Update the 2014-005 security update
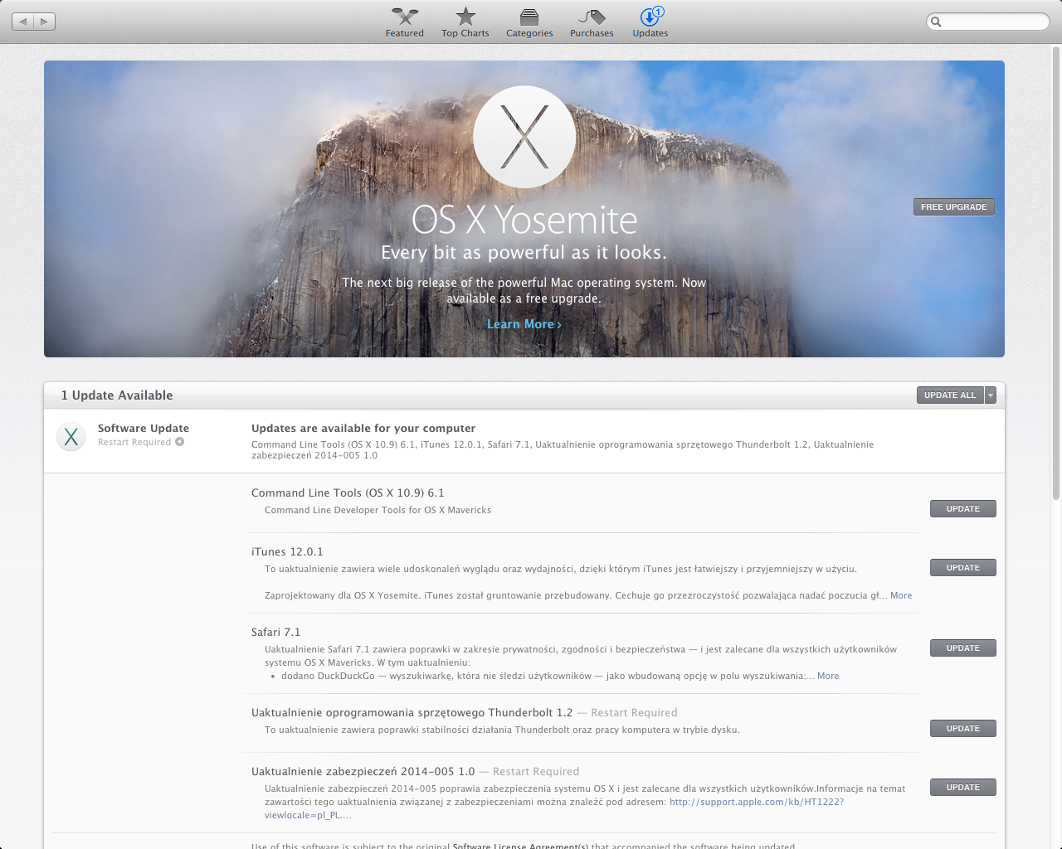 coord(963,788)
